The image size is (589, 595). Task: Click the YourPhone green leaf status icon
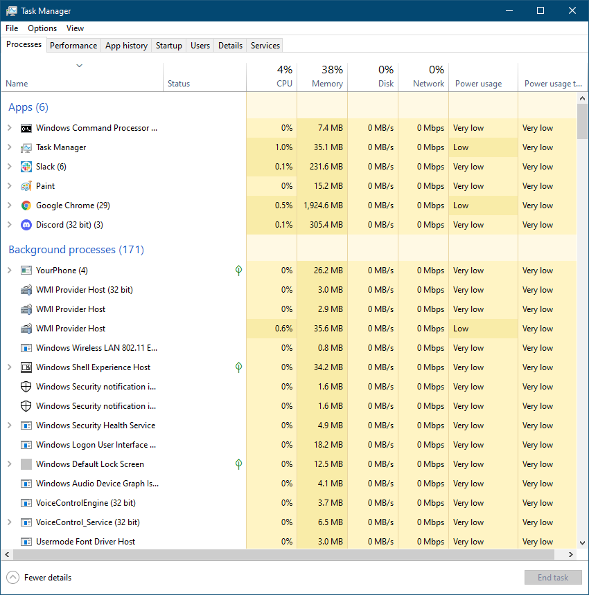[238, 271]
